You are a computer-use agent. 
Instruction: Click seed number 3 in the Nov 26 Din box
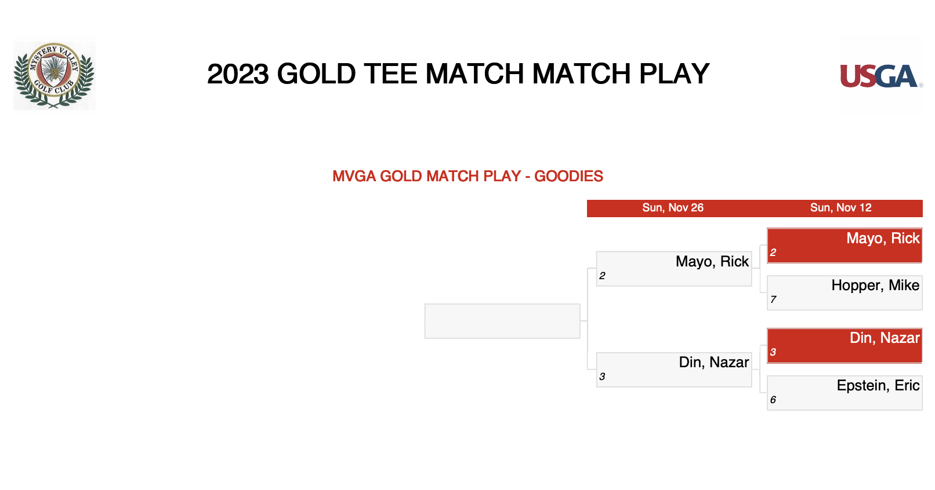click(602, 376)
